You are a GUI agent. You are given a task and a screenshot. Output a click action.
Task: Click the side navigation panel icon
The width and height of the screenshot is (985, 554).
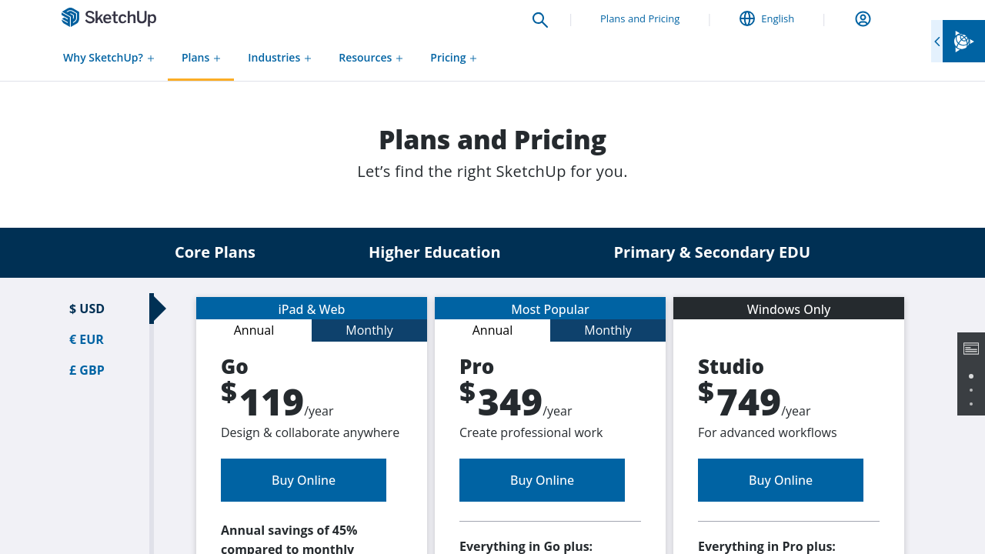pos(971,349)
